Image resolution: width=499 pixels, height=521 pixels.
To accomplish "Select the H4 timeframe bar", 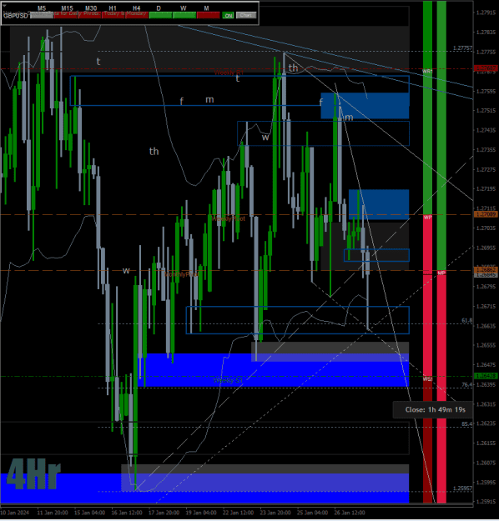I will click(137, 15).
